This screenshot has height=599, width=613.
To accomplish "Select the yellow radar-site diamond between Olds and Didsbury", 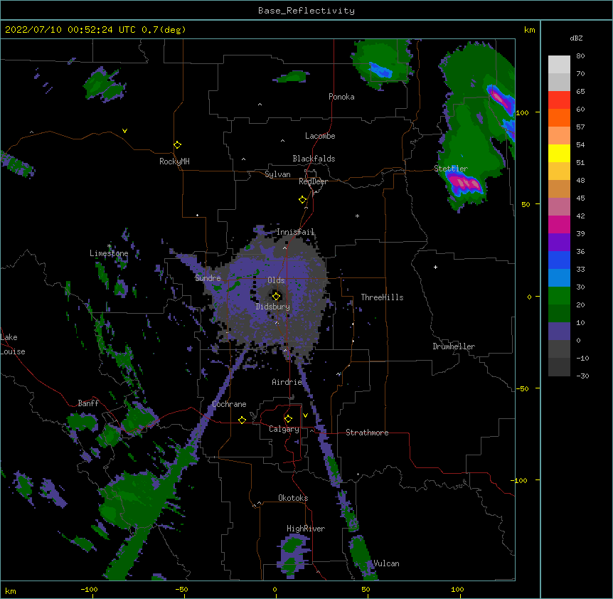I will tap(276, 296).
